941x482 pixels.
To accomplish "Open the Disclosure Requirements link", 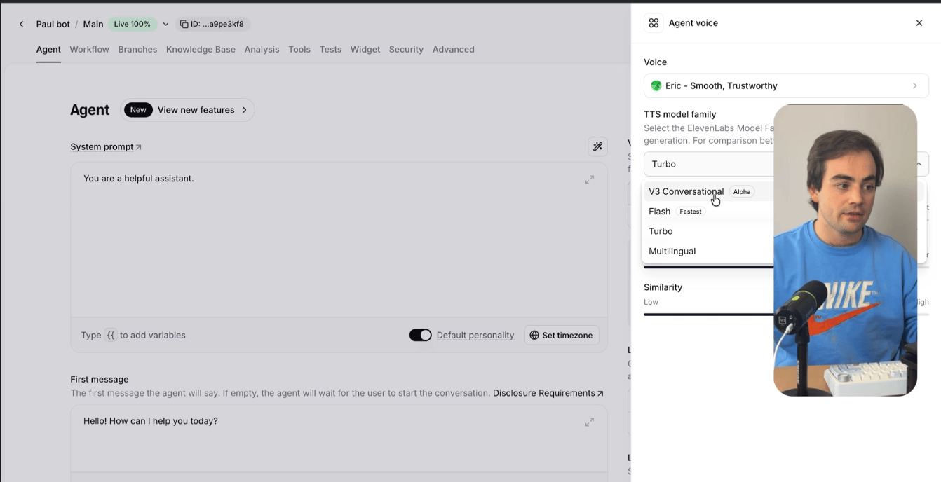I will coord(548,393).
